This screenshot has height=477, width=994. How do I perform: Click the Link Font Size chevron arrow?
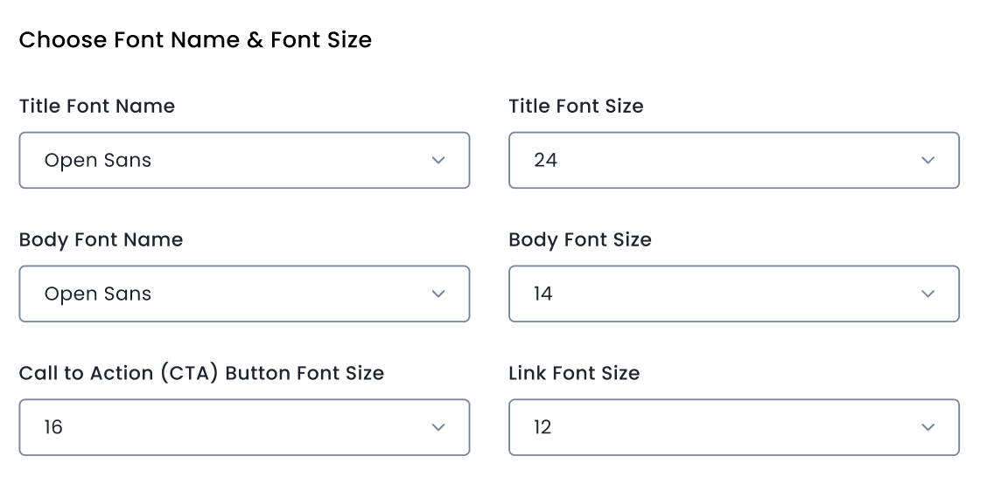point(928,428)
